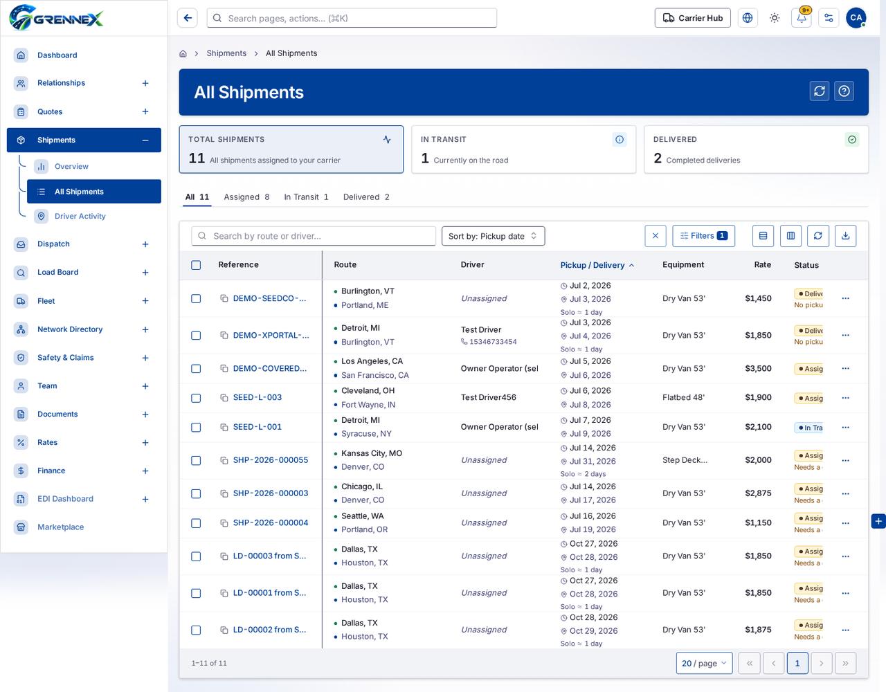886x692 pixels.
Task: Open the Carrier Hub button
Action: [x=693, y=18]
